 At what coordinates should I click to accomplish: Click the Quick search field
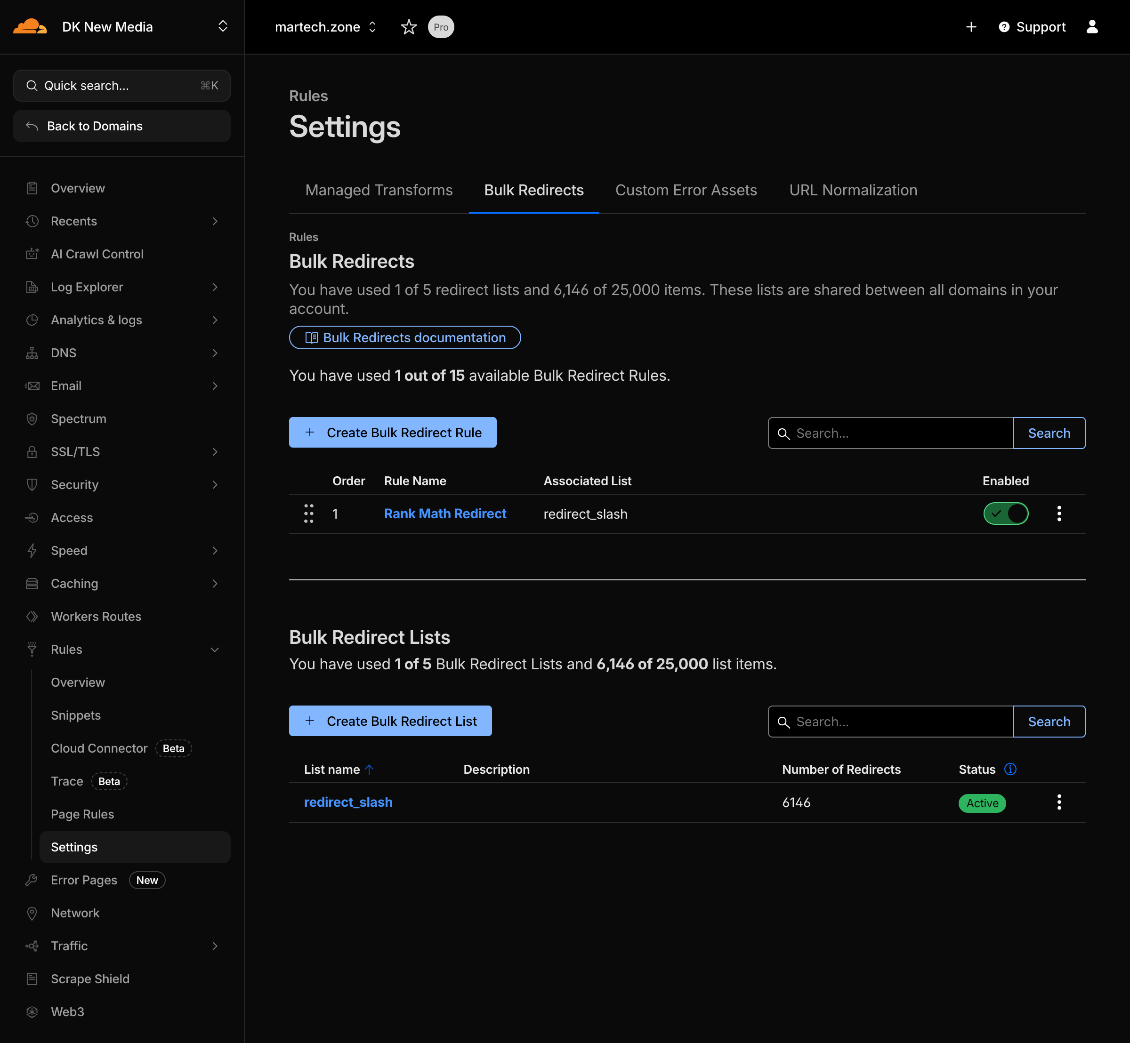pos(121,85)
